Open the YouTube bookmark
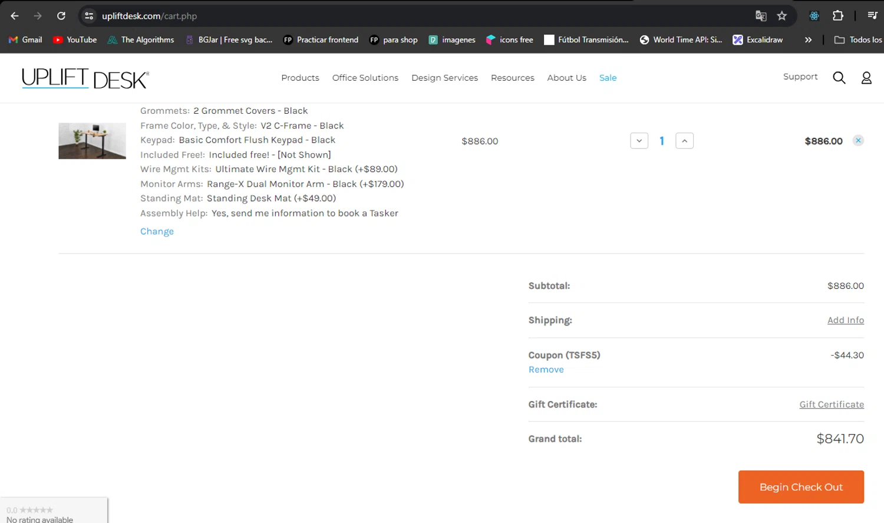 pos(75,40)
